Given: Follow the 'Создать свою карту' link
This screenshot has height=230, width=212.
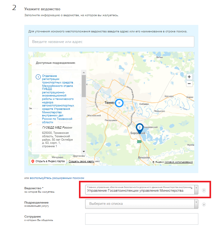Looking at the screenshot, I should click(81, 162).
